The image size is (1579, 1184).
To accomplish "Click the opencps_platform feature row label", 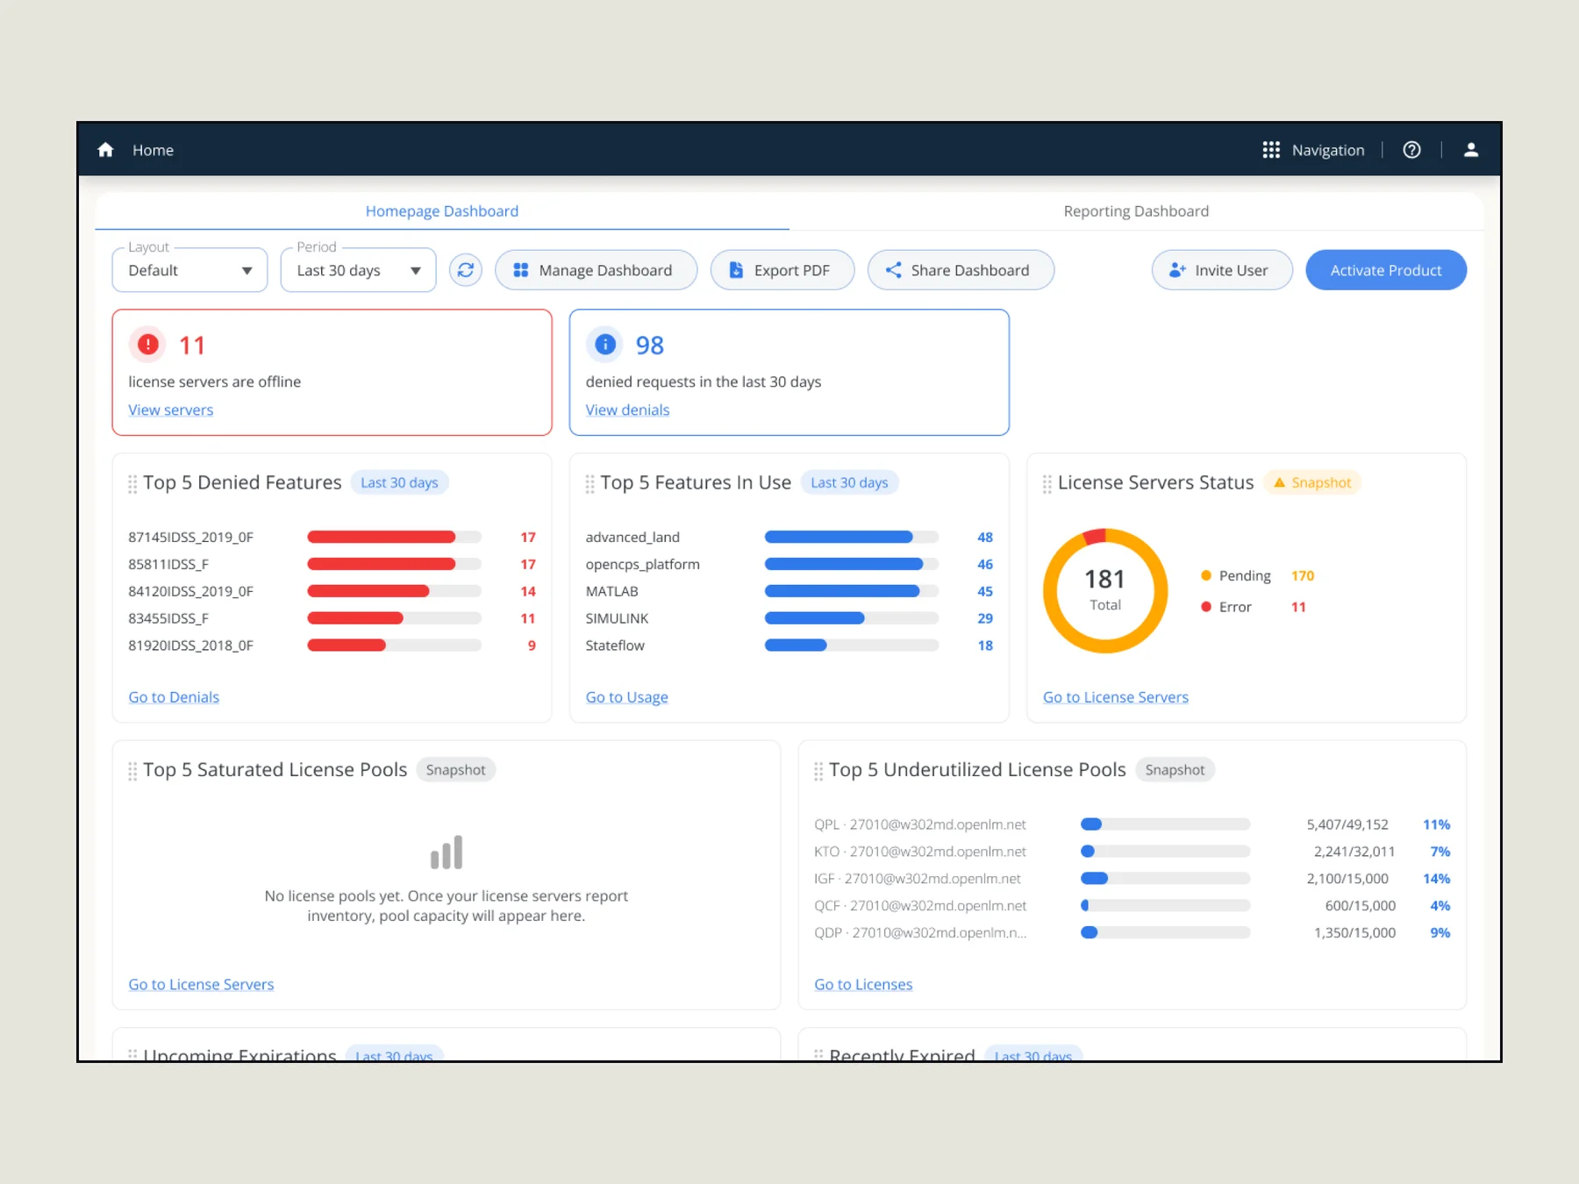I will [x=643, y=564].
